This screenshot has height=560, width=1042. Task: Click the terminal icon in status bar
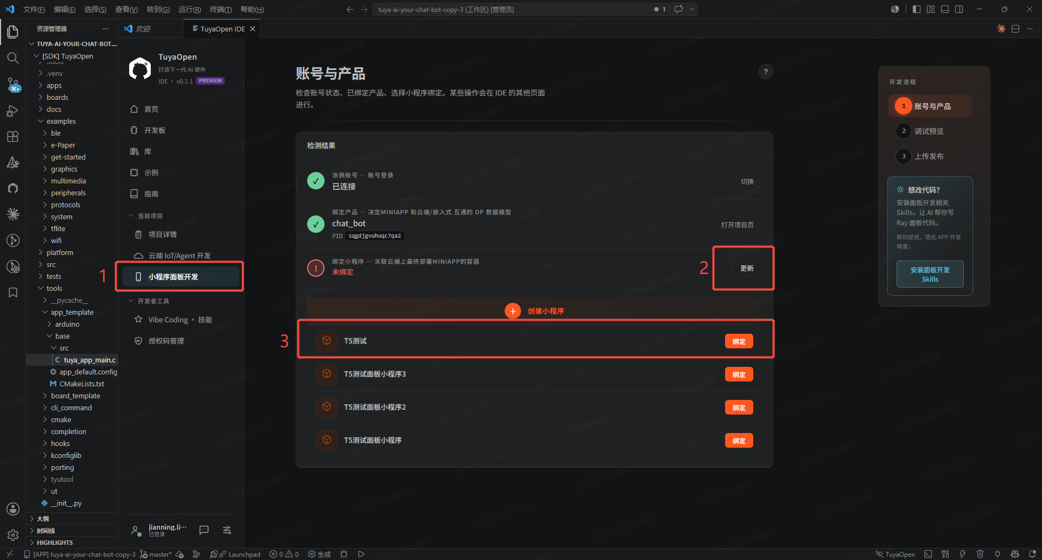click(x=928, y=554)
